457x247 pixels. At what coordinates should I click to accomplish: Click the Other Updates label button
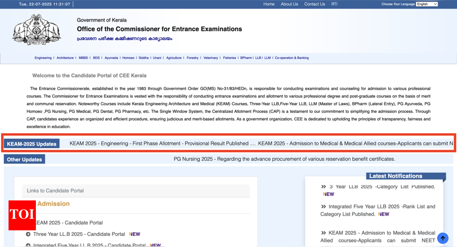pos(24,159)
